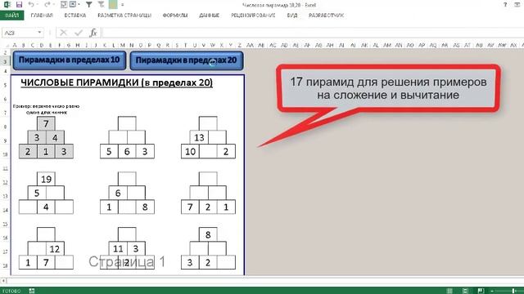Open the РАЗРАБОТЧИК ribbon tab

[x=326, y=16]
